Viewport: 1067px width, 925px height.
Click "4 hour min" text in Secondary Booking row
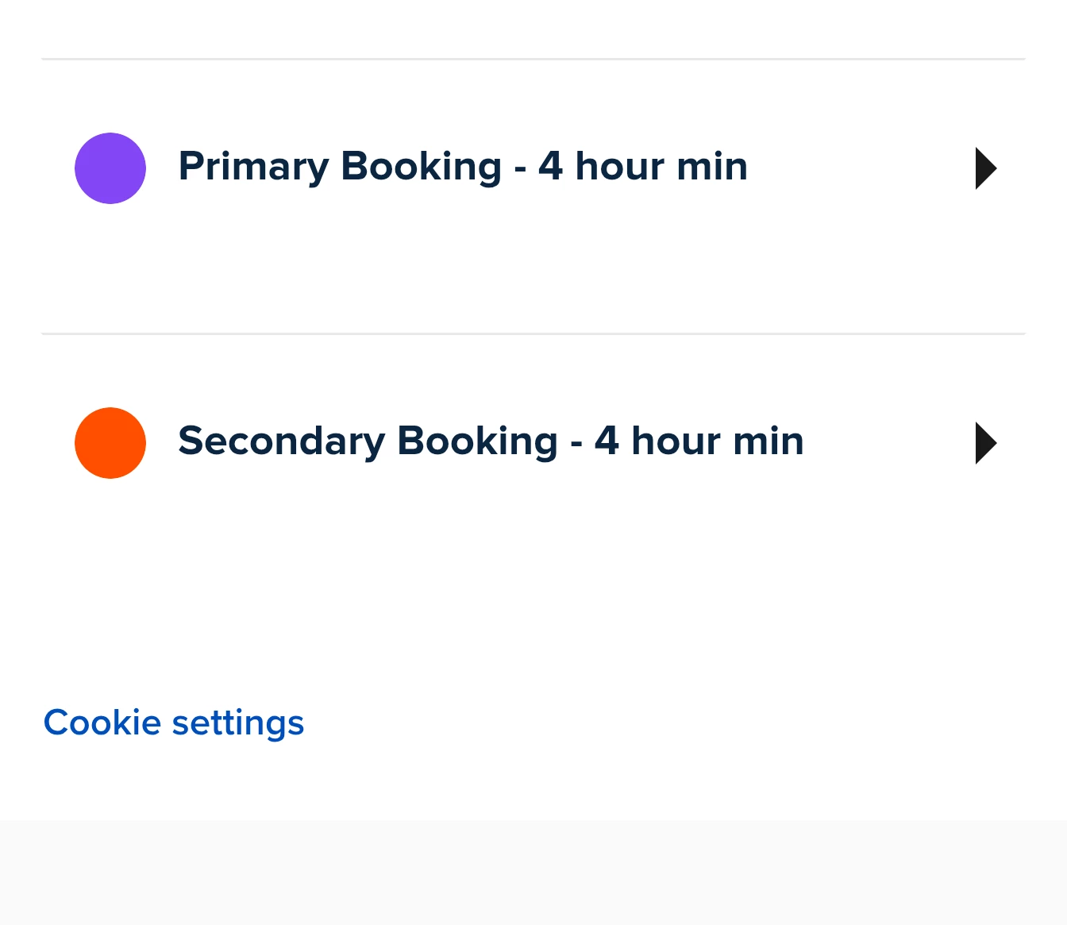click(x=699, y=441)
